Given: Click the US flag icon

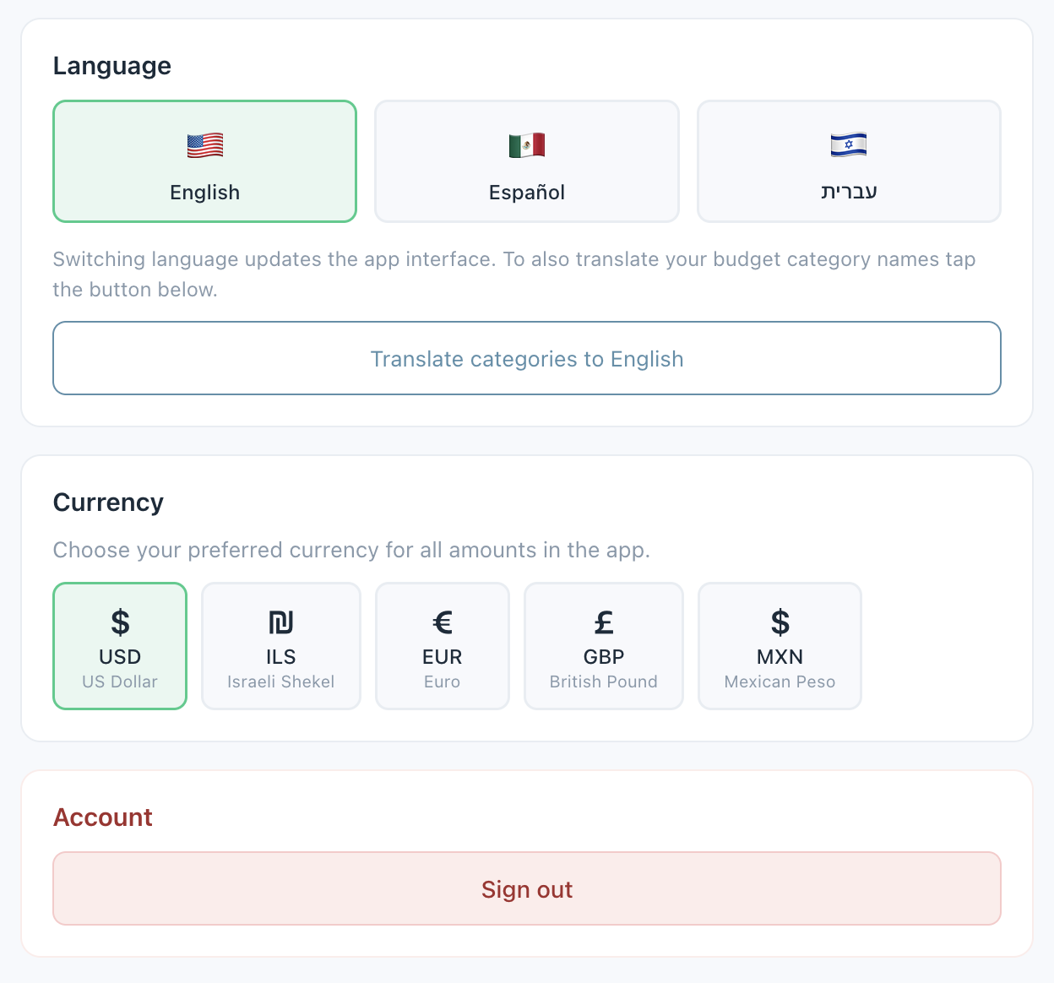Looking at the screenshot, I should (205, 145).
